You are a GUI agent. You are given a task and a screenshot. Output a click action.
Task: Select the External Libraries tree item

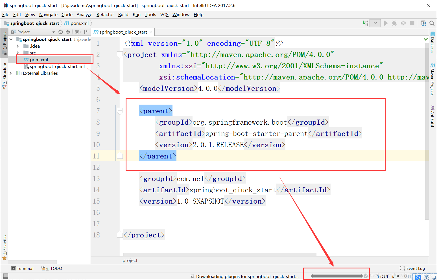pyautogui.click(x=37, y=73)
